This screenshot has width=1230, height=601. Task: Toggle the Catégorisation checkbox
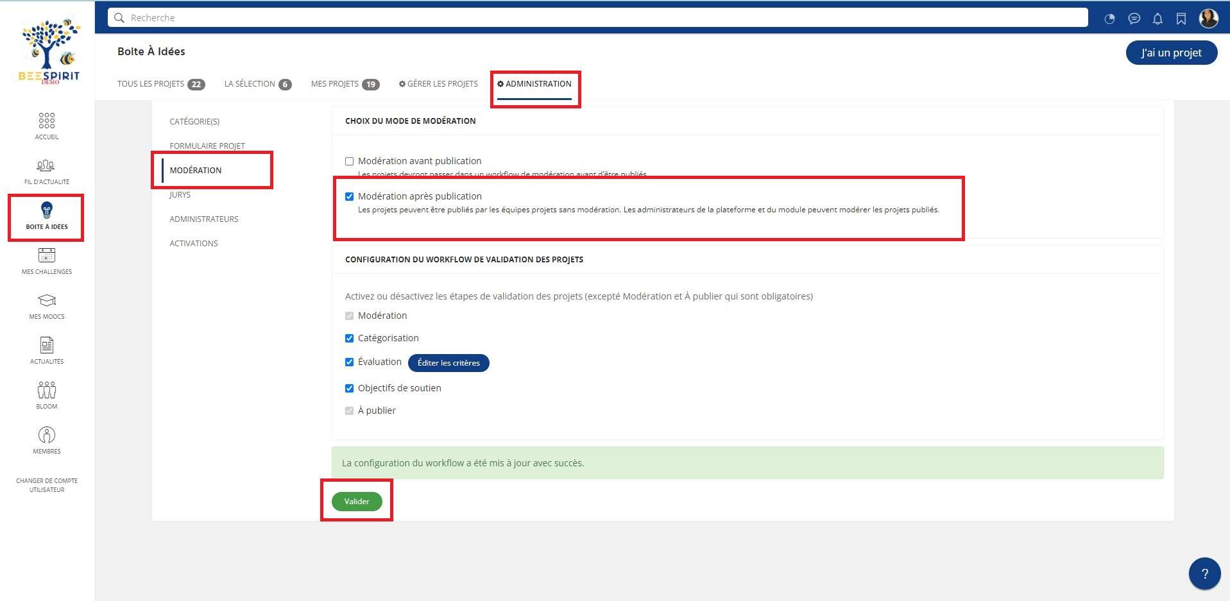point(350,338)
